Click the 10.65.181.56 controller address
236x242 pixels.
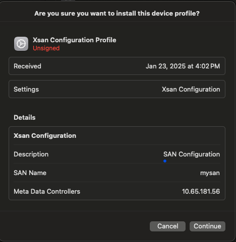pos(201,192)
